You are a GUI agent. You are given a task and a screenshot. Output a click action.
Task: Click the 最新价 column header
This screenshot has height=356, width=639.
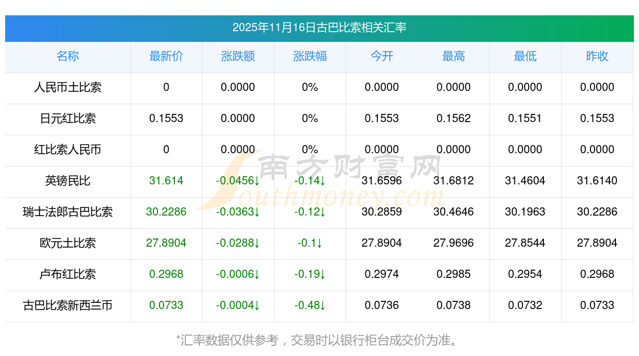(166, 57)
